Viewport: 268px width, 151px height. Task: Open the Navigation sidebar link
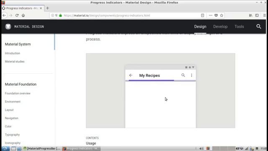point(12,118)
